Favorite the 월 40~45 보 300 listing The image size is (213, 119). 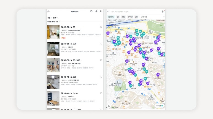tap(101, 77)
